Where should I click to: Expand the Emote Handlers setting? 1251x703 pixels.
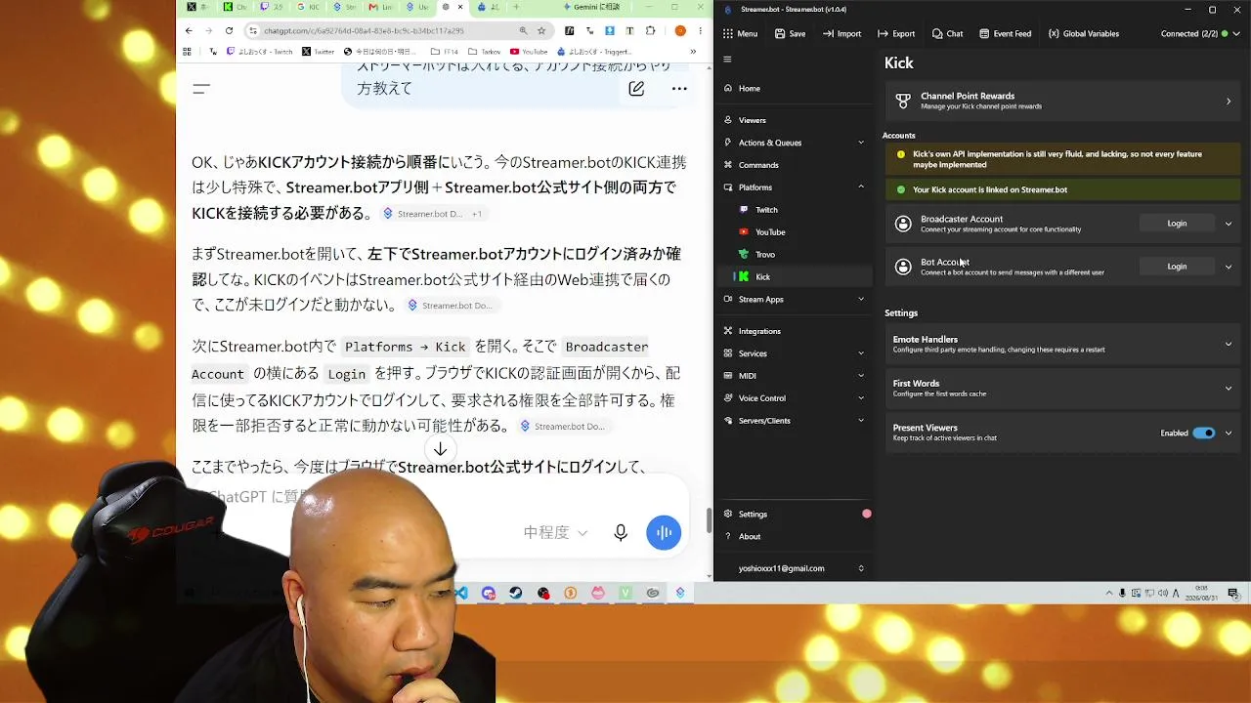1063,344
